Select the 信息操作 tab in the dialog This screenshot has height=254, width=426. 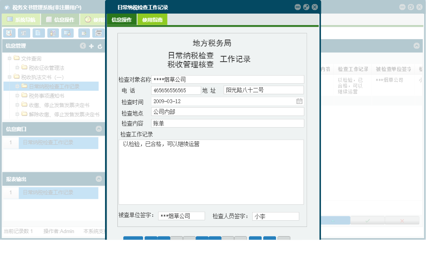pos(122,19)
